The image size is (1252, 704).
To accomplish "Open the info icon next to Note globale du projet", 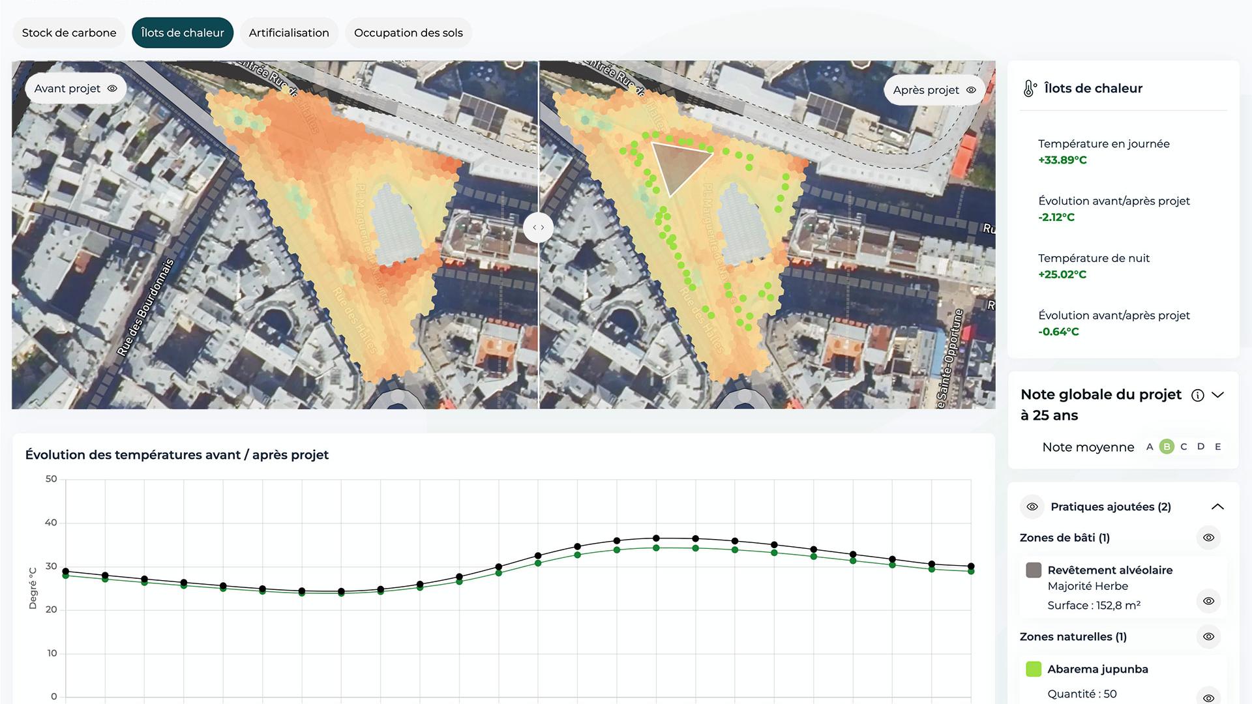I will (x=1197, y=394).
